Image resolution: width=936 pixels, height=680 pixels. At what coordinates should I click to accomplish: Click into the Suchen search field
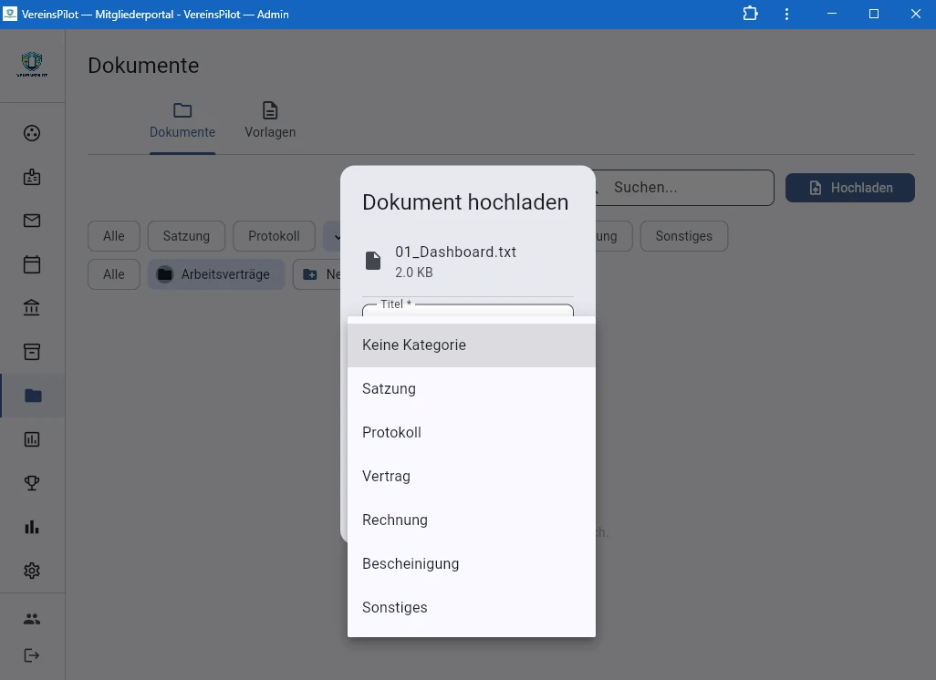coord(689,188)
